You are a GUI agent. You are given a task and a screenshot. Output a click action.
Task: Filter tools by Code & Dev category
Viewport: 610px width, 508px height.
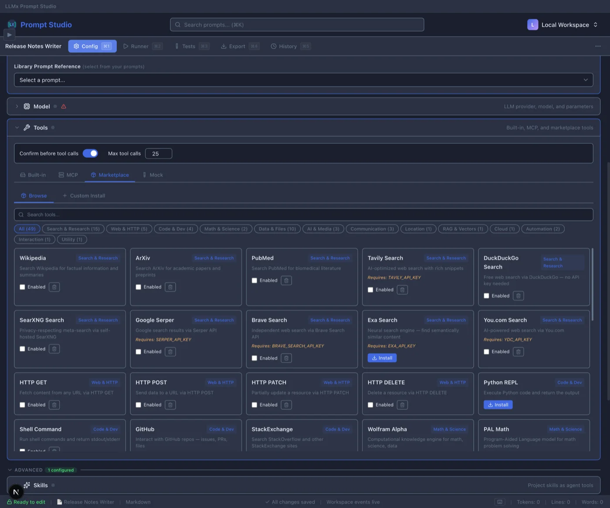click(x=176, y=229)
